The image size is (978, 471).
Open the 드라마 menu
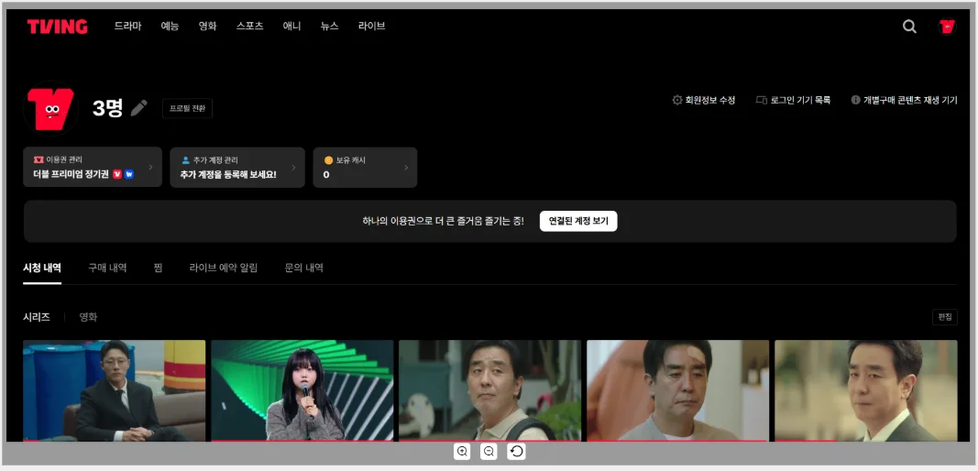[x=127, y=27]
